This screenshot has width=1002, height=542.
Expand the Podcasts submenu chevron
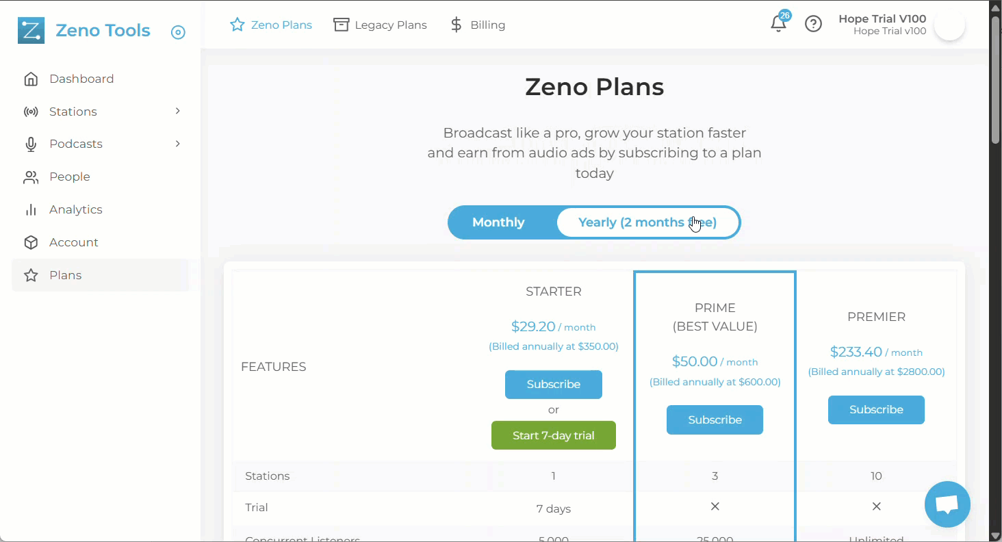(x=178, y=144)
